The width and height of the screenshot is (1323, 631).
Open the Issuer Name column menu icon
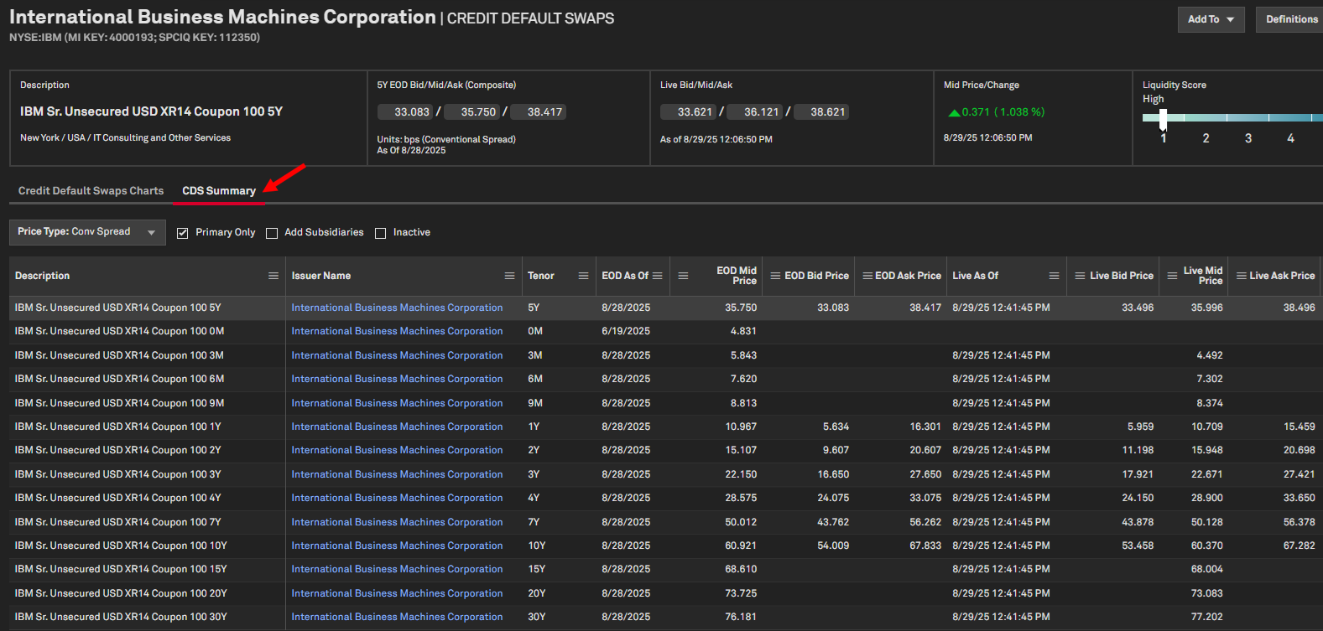pyautogui.click(x=509, y=276)
